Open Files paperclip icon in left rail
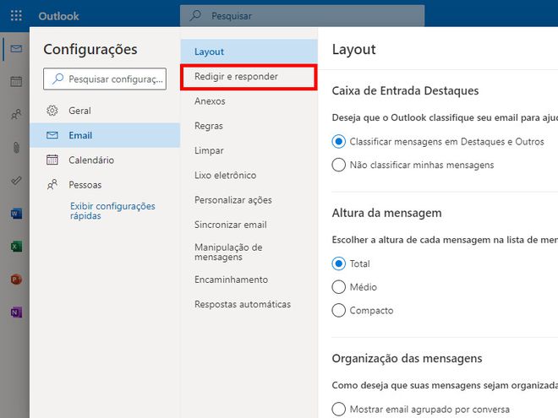This screenshot has width=558, height=418. click(x=16, y=147)
